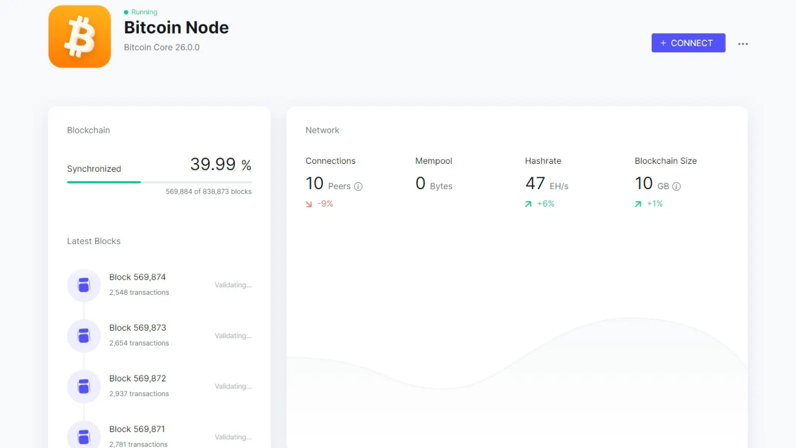This screenshot has height=448, width=796.
Task: Click the 39.99 % synchronized value
Action: pos(221,164)
